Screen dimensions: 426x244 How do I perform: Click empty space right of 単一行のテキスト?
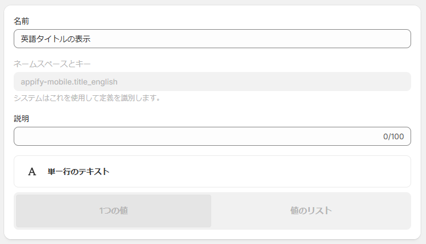click(x=258, y=171)
